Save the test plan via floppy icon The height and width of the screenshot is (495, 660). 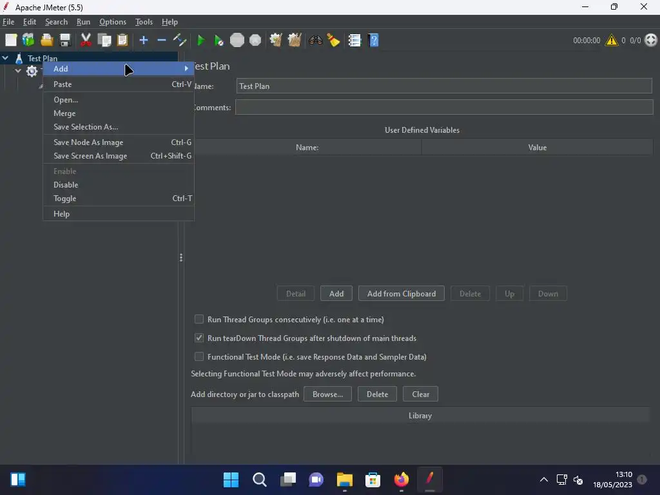[x=65, y=41]
